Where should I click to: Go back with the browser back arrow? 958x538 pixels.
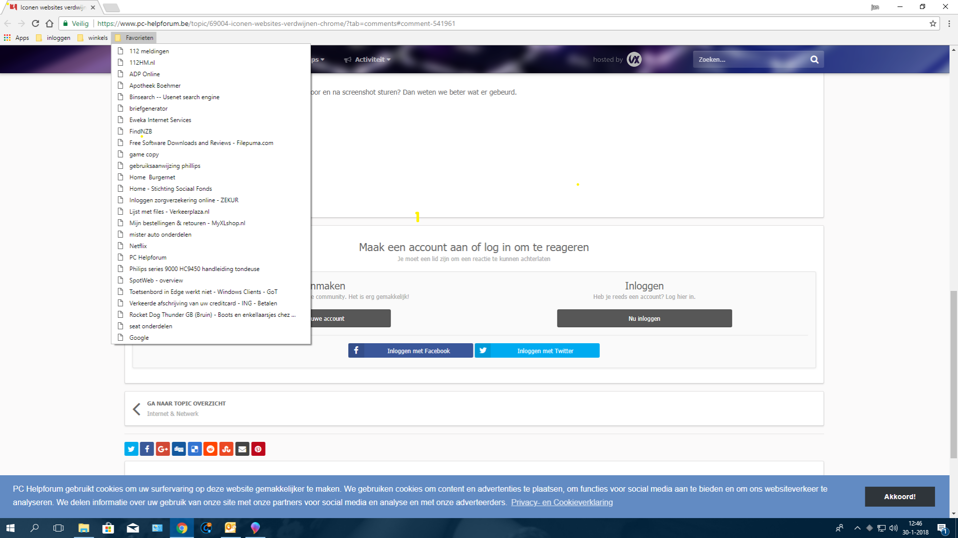point(7,23)
